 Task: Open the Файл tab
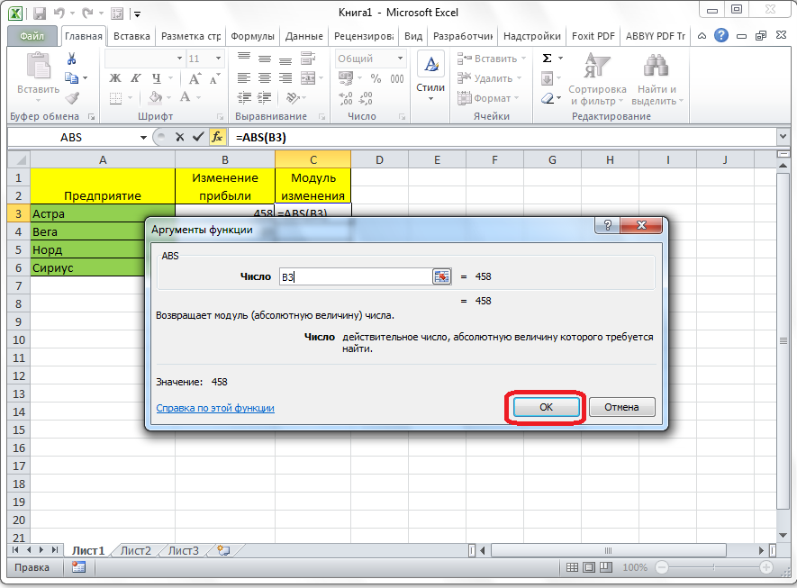tap(32, 37)
